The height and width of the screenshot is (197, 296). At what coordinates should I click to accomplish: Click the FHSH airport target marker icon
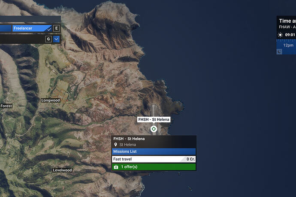point(154,129)
